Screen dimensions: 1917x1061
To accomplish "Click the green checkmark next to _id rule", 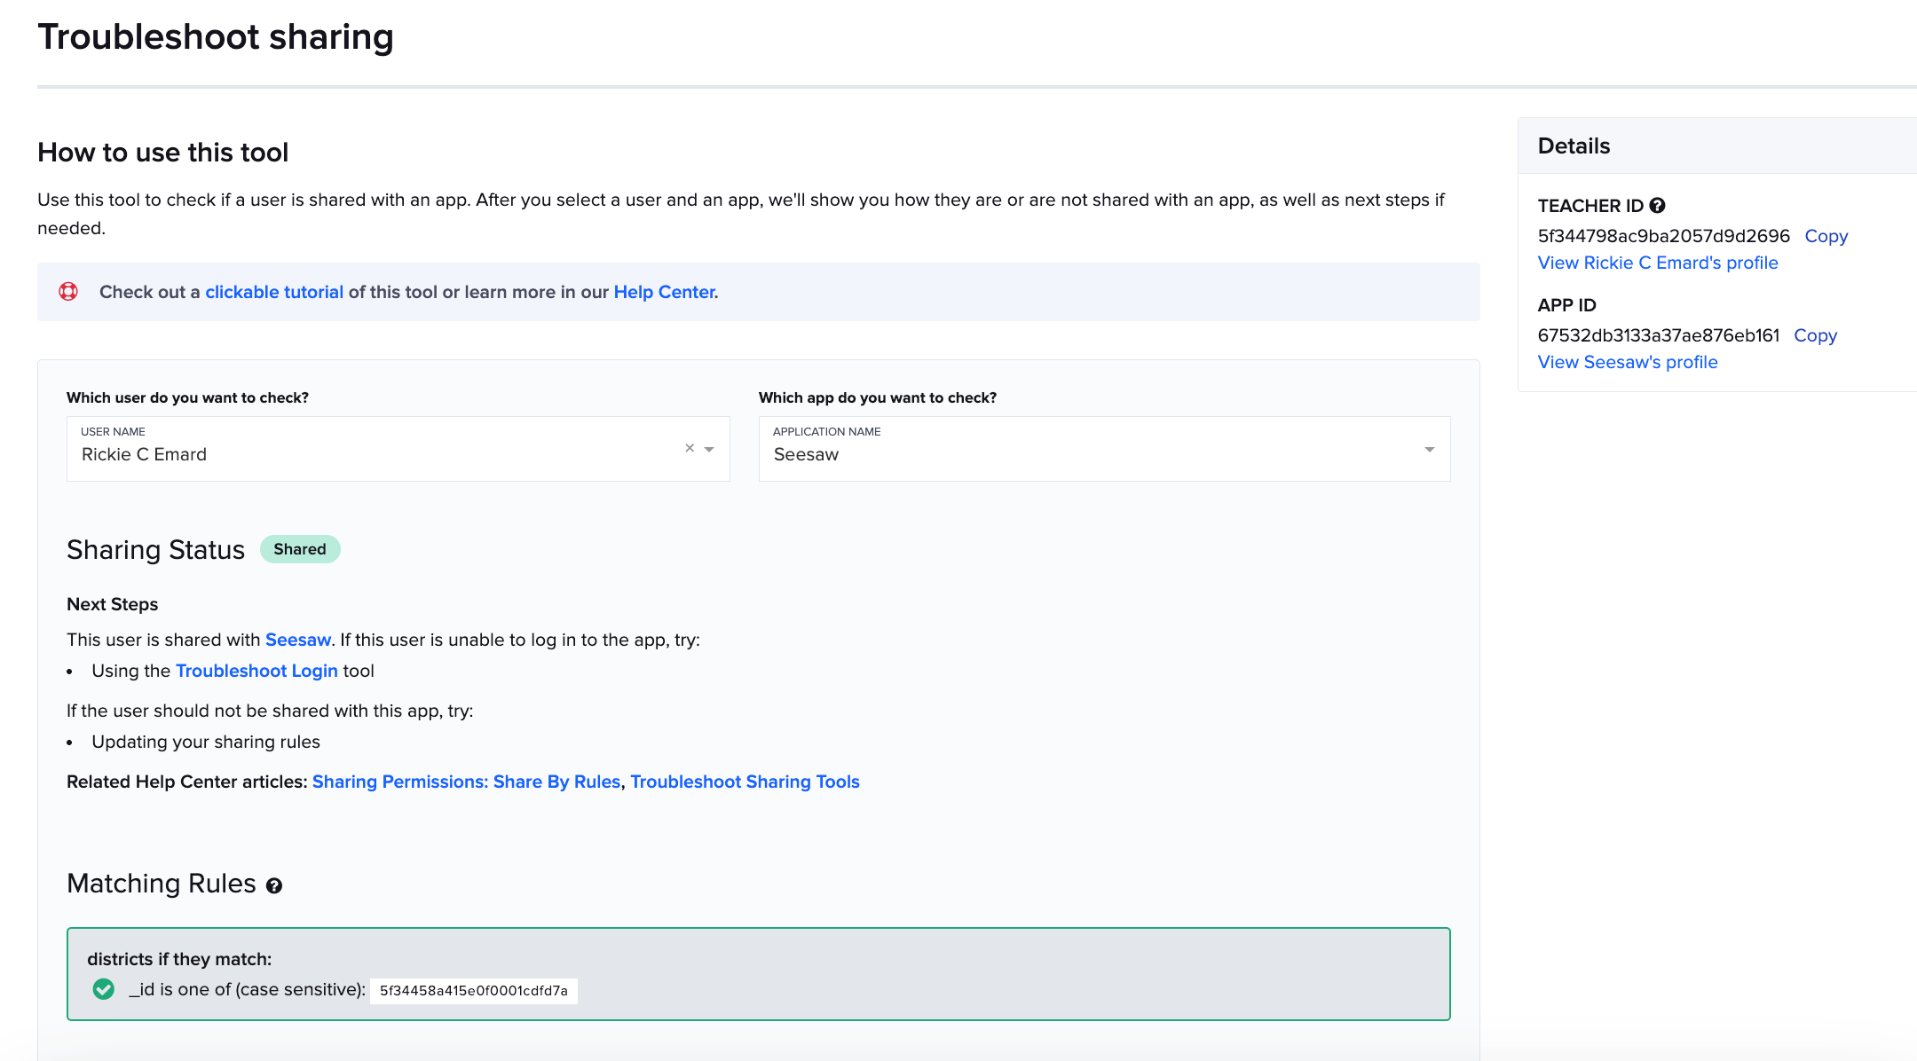I will click(104, 989).
